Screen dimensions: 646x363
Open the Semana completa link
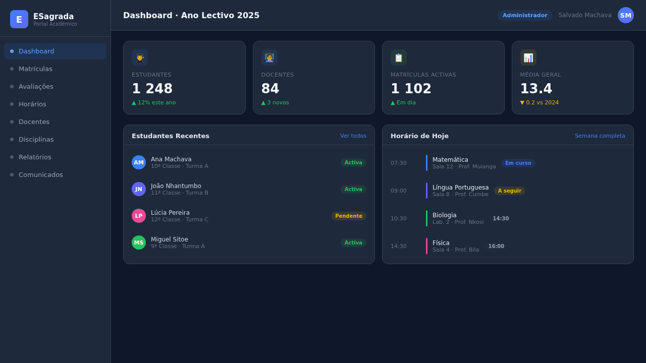(x=600, y=136)
